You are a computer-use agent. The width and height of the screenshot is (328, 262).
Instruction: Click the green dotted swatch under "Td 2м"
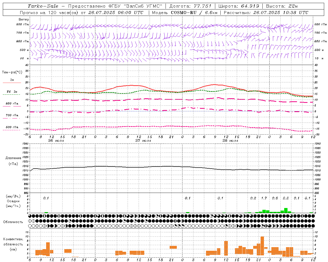click(x=11, y=95)
